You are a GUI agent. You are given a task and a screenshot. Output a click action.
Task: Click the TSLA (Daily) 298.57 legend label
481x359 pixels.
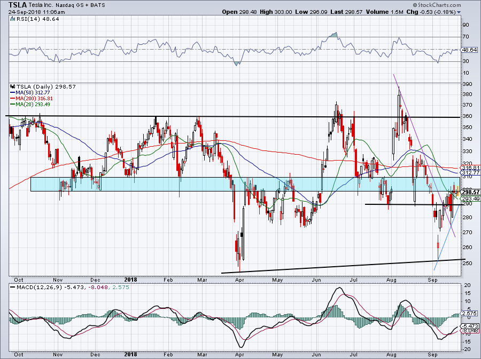(46, 86)
